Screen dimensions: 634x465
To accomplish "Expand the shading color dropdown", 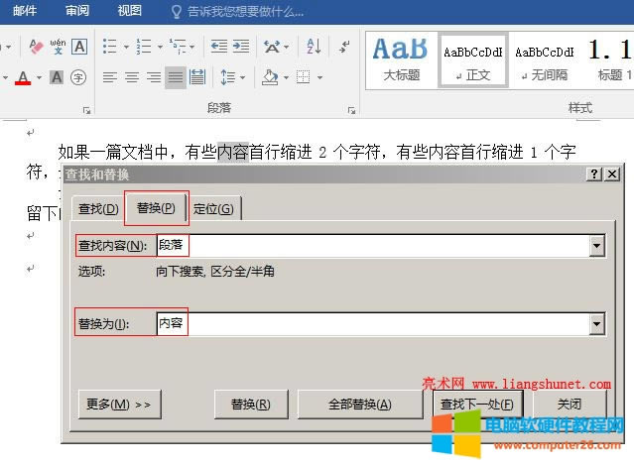I will [x=286, y=77].
